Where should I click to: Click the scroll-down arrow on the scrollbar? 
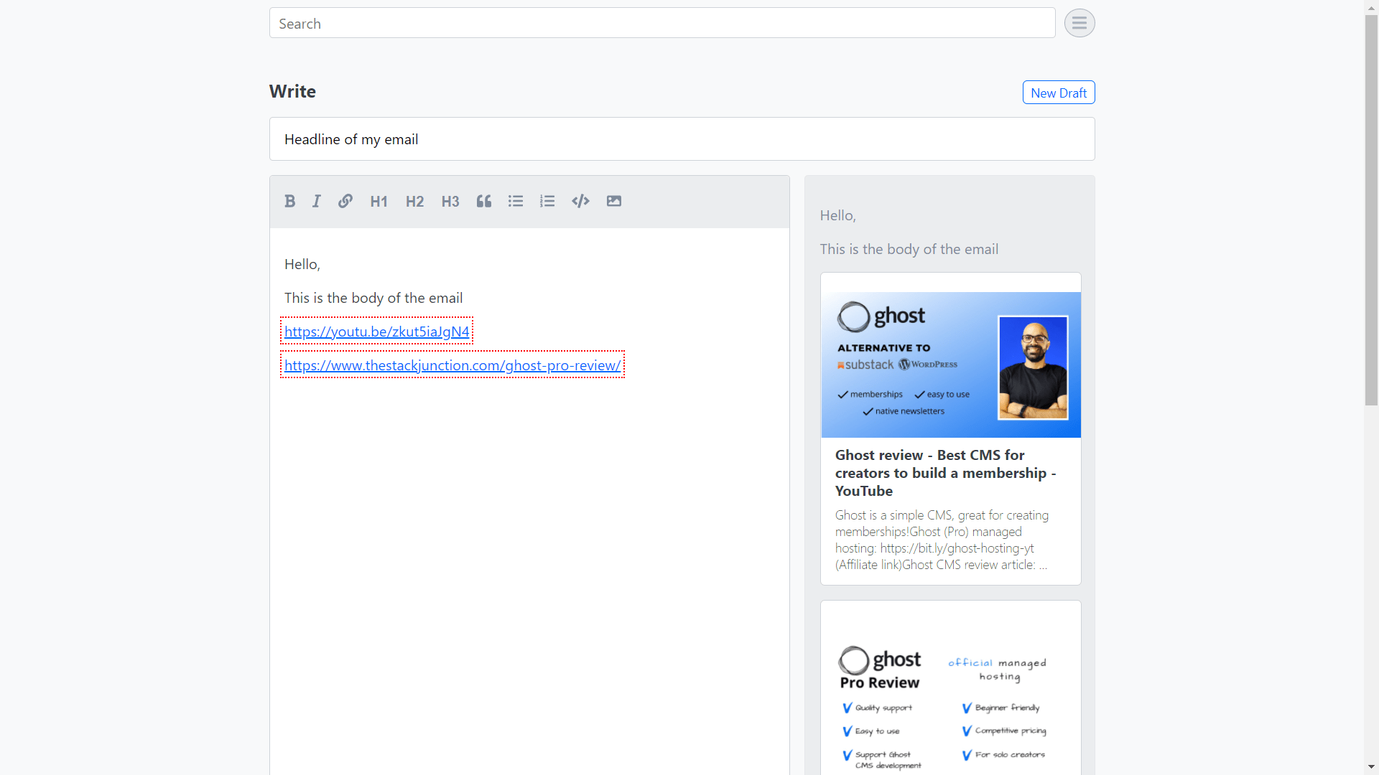pos(1370,768)
